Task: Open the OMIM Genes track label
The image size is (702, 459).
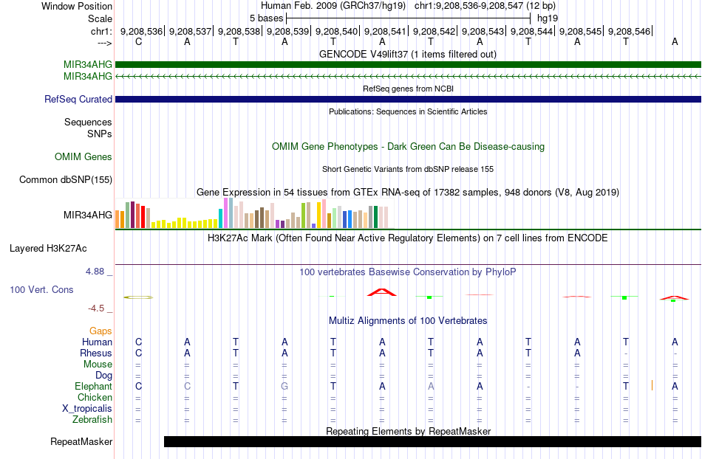Action: click(x=84, y=157)
